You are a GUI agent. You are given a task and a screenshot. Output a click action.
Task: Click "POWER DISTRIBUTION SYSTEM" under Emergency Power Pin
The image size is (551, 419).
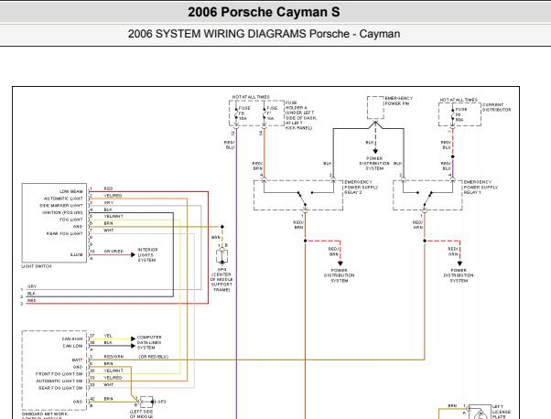[x=374, y=164]
